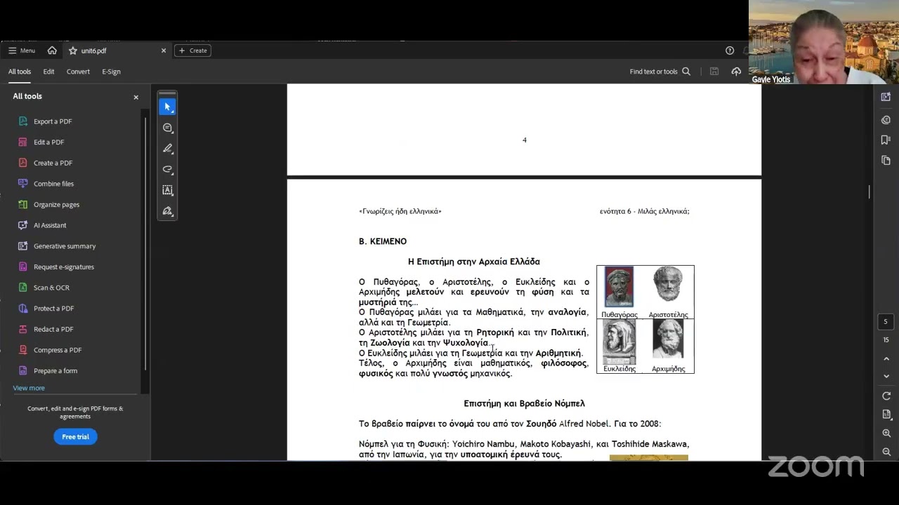899x505 pixels.
Task: Click the heading Β. ΚΕΙΜΕΝΟ
Action: pyautogui.click(x=383, y=241)
